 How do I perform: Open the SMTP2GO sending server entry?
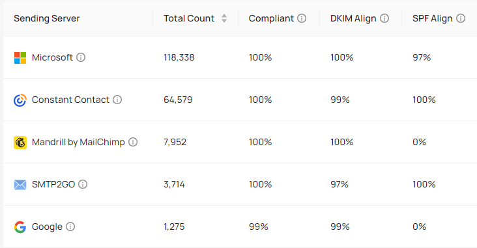(x=53, y=184)
